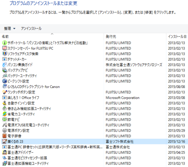This screenshot has height=167, width=188.
Task: Click the 電子辞書 book icon
Action: click(x=4, y=136)
